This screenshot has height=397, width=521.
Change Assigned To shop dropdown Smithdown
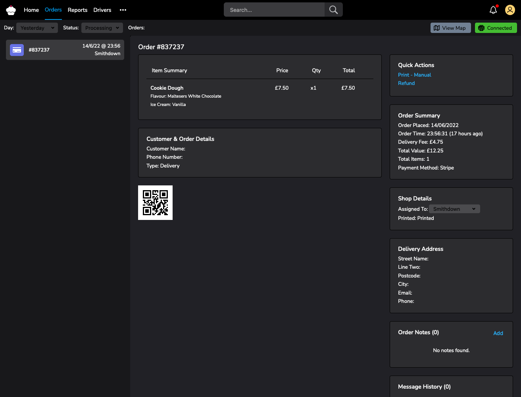454,209
